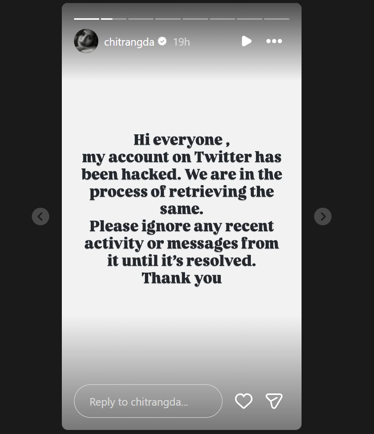374x434 pixels.
Task: Click the 19h timestamp
Action: [181, 42]
